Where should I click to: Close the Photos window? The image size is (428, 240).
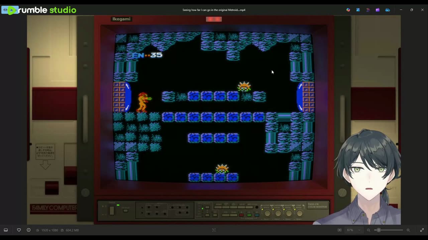tap(422, 10)
